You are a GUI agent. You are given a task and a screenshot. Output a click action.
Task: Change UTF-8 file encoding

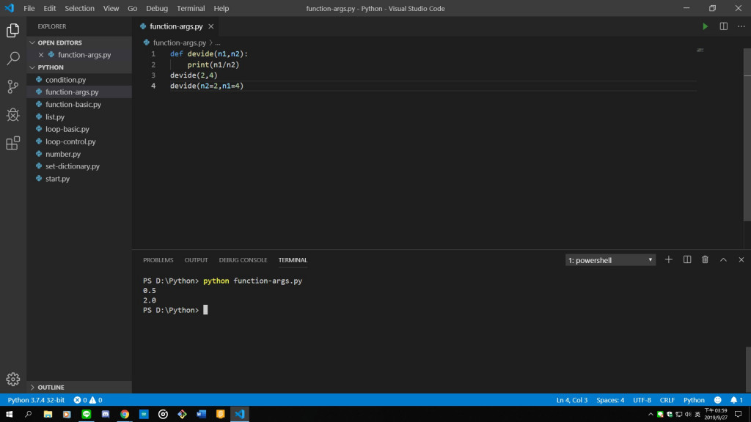(x=642, y=400)
